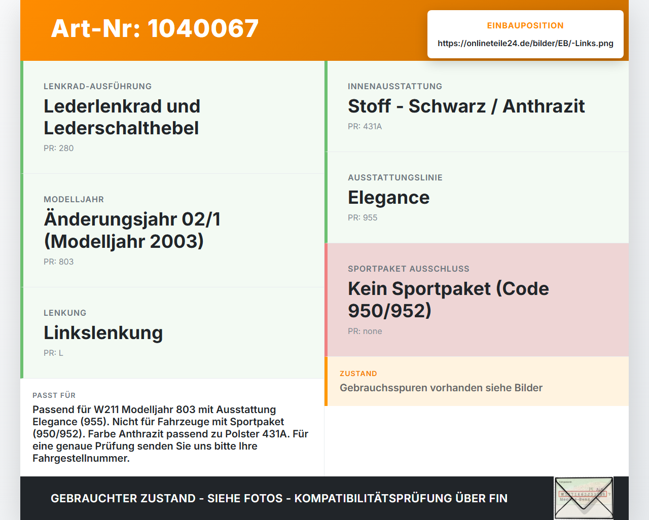649x520 pixels.
Task: Click the INNENAUSSTATTUNG label
Action: coord(395,86)
